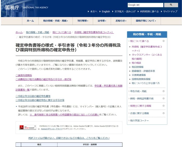The image size is (182, 147).
Task: Toggle circle icon beside お酒に関する情報
Action: point(164,113)
